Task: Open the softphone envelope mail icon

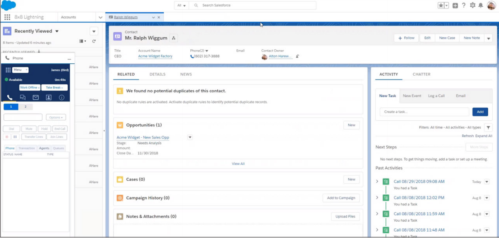Action: (36, 98)
